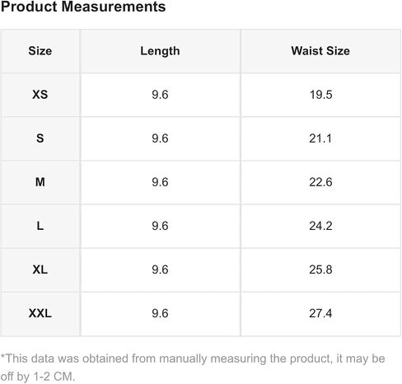Click the manual measuring disclaimer text

(x=193, y=368)
